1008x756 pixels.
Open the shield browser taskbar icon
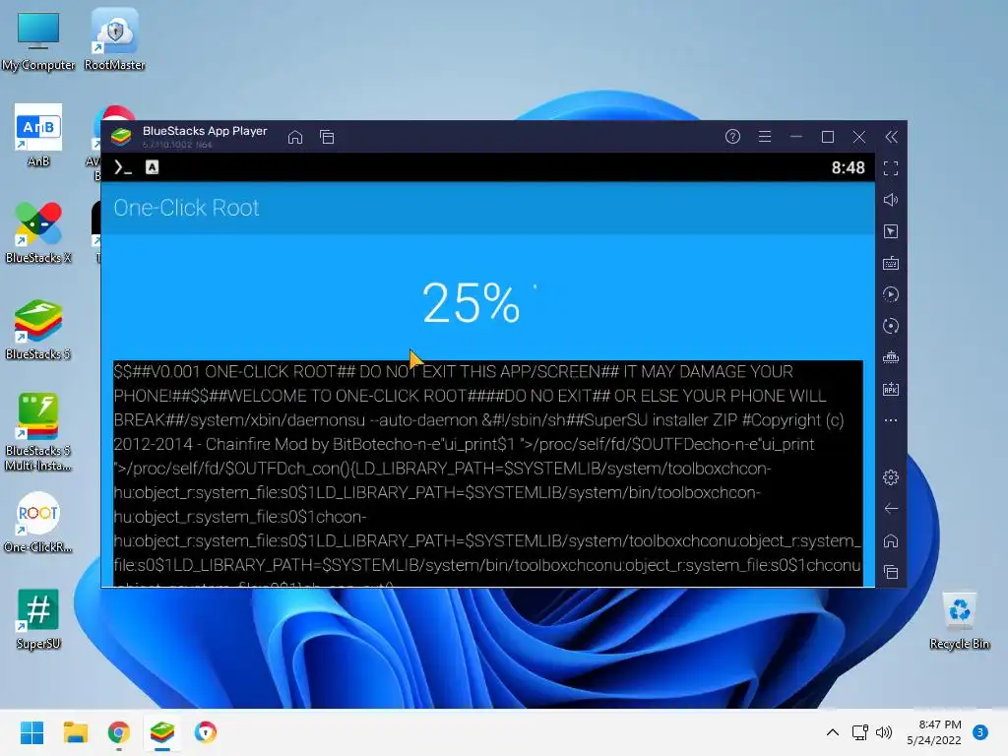(x=206, y=732)
